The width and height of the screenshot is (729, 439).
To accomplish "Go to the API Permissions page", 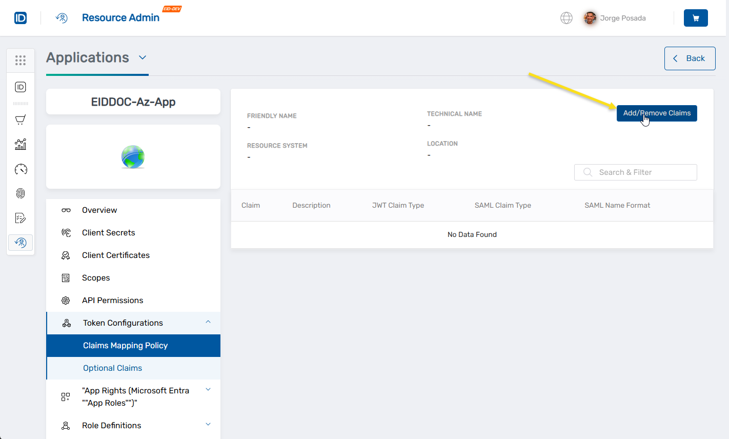I will coord(112,301).
